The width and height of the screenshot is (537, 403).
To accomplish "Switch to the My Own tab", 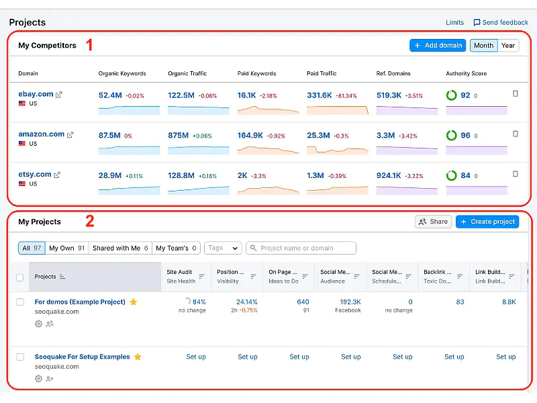I will pos(66,248).
